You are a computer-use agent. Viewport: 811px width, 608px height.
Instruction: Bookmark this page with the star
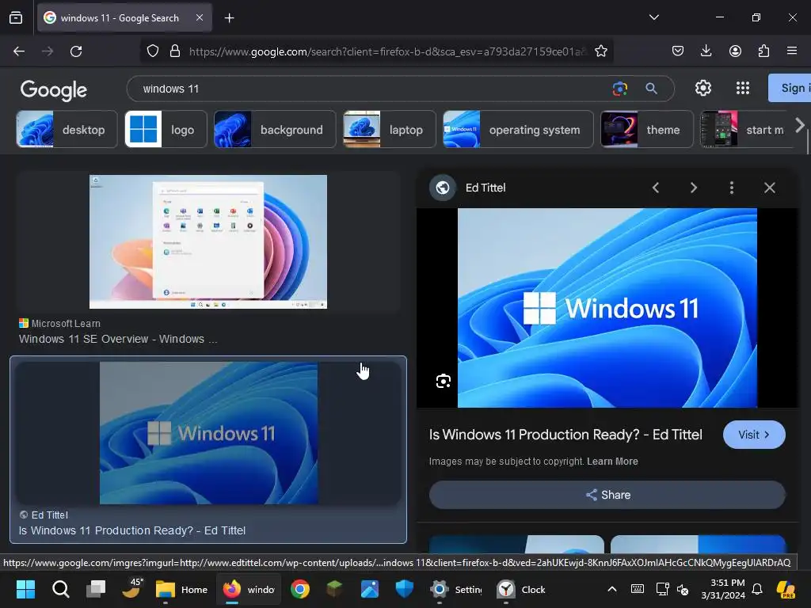pyautogui.click(x=601, y=51)
